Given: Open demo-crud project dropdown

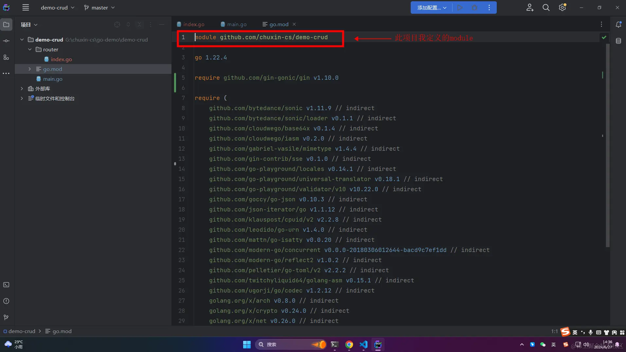Looking at the screenshot, I should pyautogui.click(x=58, y=8).
